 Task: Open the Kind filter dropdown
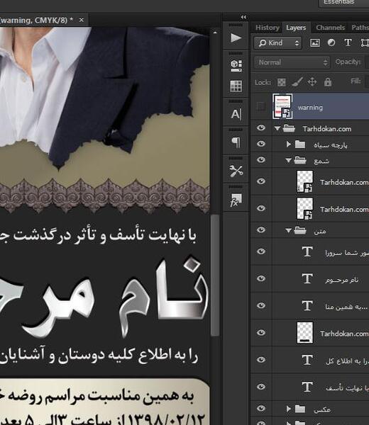tap(277, 42)
